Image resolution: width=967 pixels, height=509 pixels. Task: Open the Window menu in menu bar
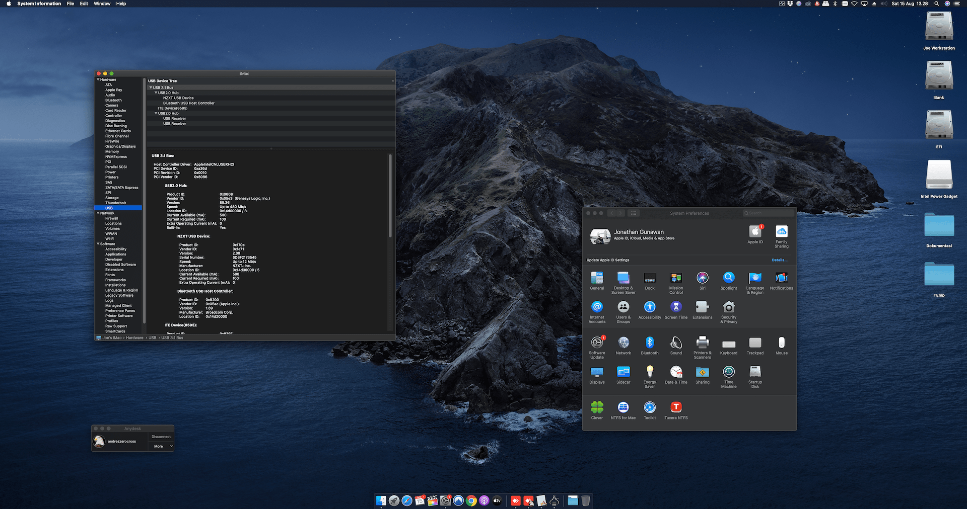coord(102,4)
